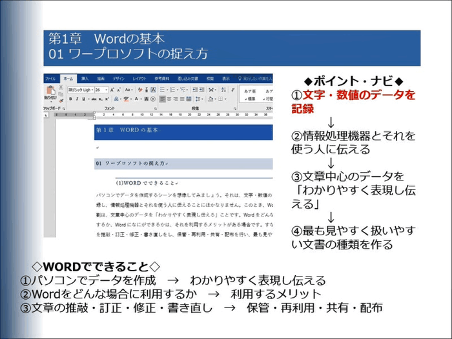The height and width of the screenshot is (339, 452).
Task: Open the Paragraph (段落) dialog launcher
Action: click(235, 108)
